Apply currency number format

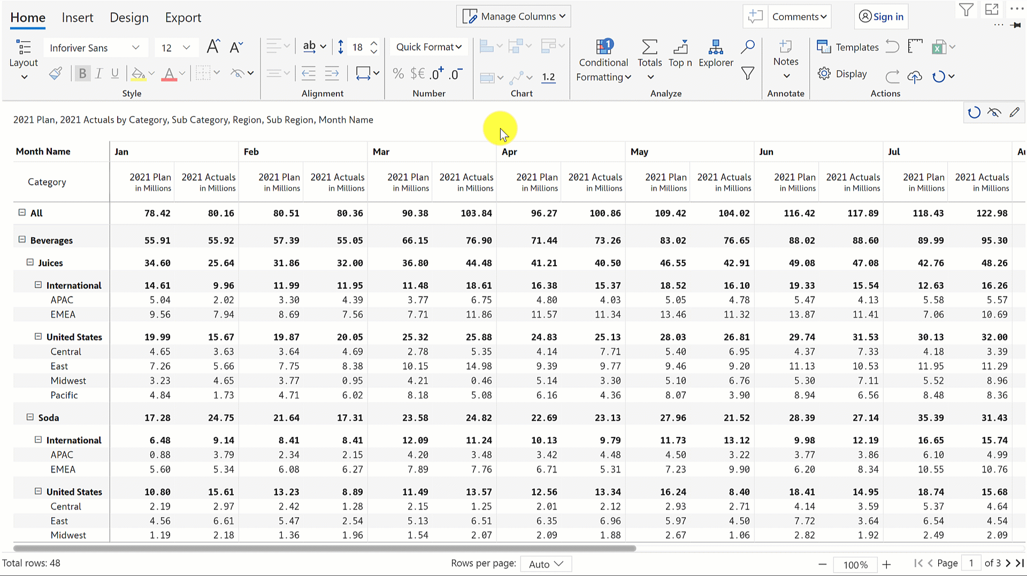pos(417,73)
